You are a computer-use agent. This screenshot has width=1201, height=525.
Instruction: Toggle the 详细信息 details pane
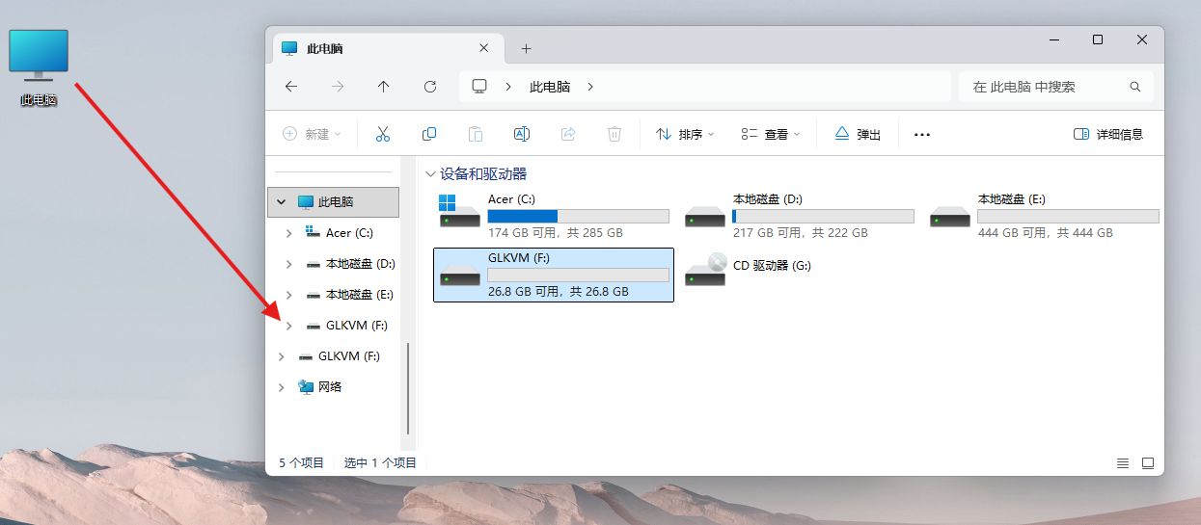pos(1108,135)
